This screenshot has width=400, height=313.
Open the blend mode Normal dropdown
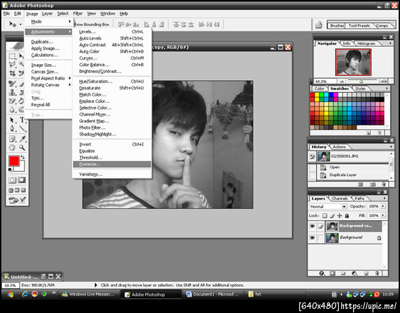point(328,206)
